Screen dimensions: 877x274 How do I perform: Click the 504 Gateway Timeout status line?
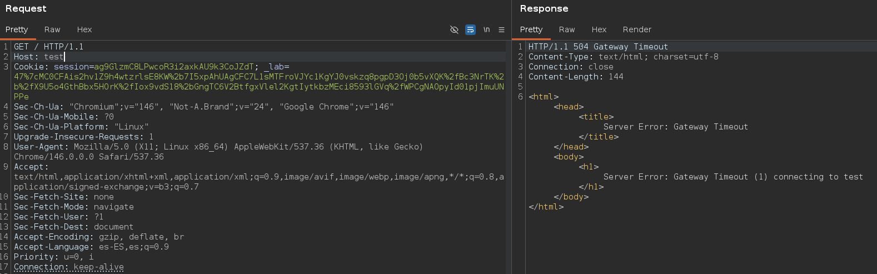(598, 47)
